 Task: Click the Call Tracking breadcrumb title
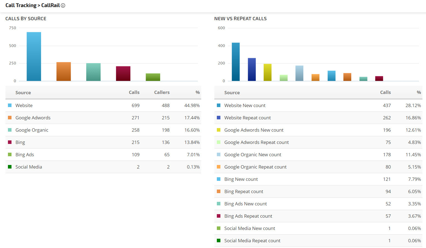click(x=21, y=5)
